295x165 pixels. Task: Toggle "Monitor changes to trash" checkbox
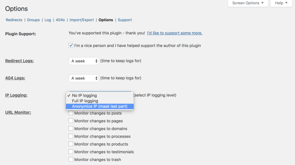coord(71,160)
